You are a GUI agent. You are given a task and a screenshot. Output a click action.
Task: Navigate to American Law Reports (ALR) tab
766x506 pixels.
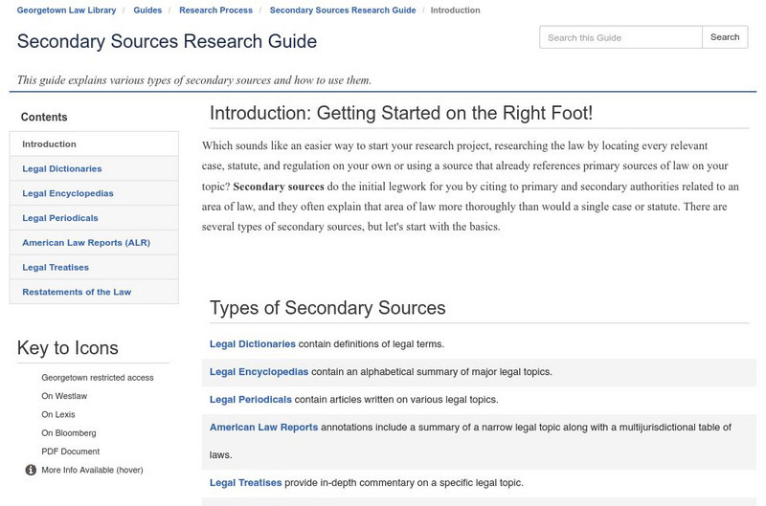pyautogui.click(x=86, y=243)
